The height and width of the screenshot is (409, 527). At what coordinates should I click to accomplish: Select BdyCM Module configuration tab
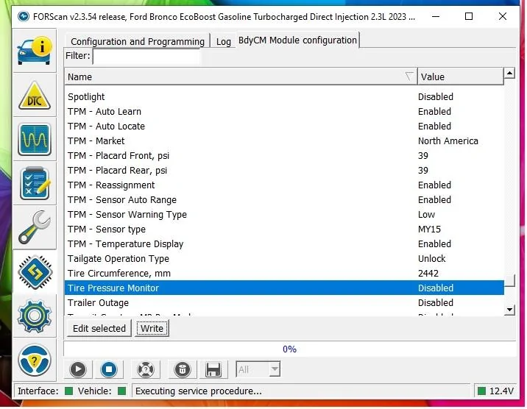click(x=297, y=40)
